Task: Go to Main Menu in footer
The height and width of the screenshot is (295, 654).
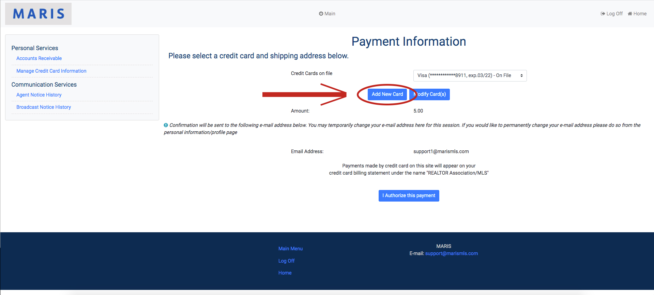Action: tap(290, 249)
